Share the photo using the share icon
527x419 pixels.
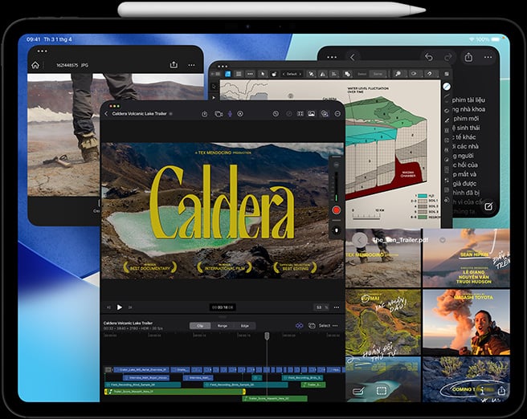174,65
